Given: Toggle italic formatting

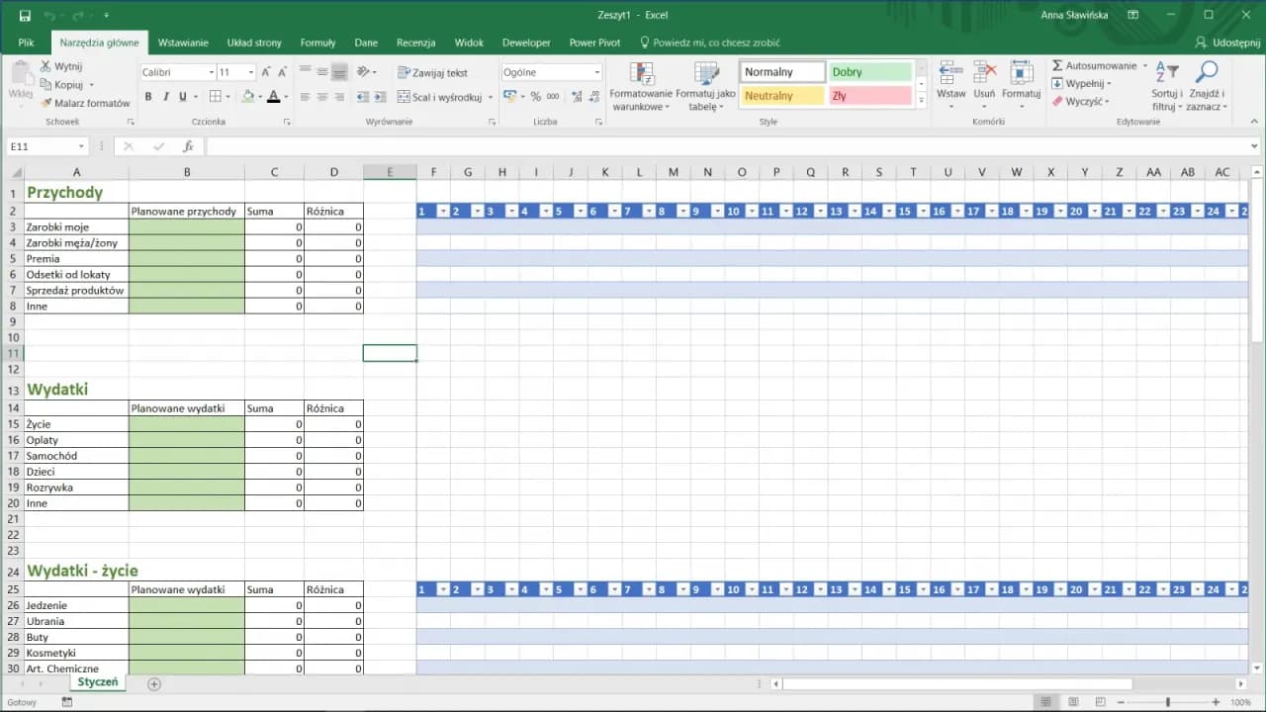Looking at the screenshot, I should click(166, 96).
